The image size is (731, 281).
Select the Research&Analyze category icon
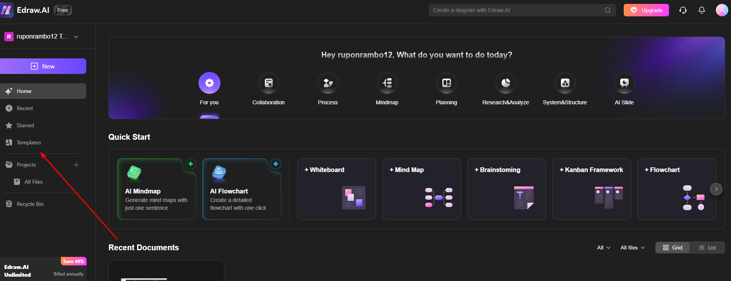tap(506, 83)
